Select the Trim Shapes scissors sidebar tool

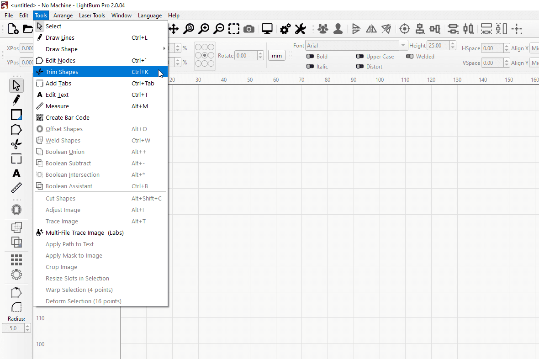click(16, 144)
